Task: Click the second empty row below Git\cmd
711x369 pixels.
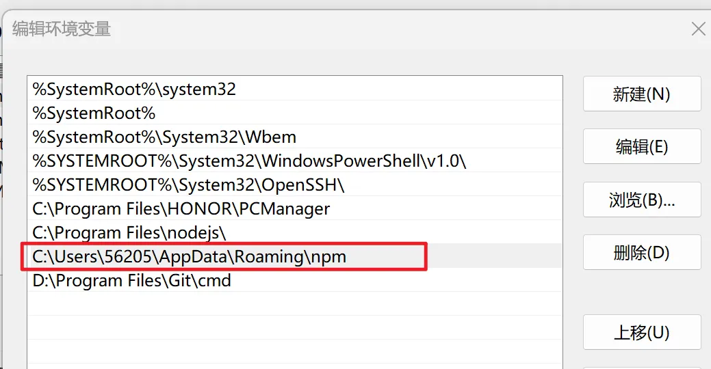Action: [x=294, y=329]
